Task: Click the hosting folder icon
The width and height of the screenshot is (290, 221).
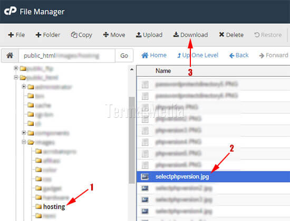Action: (38, 206)
